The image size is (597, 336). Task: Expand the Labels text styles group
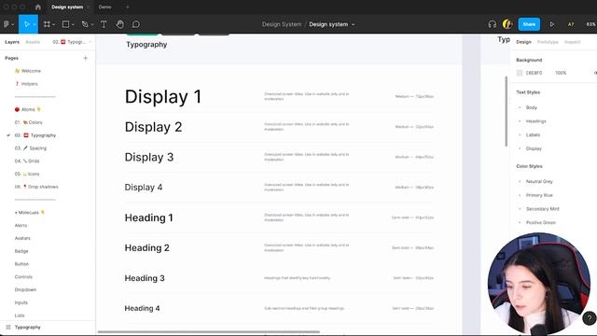520,134
